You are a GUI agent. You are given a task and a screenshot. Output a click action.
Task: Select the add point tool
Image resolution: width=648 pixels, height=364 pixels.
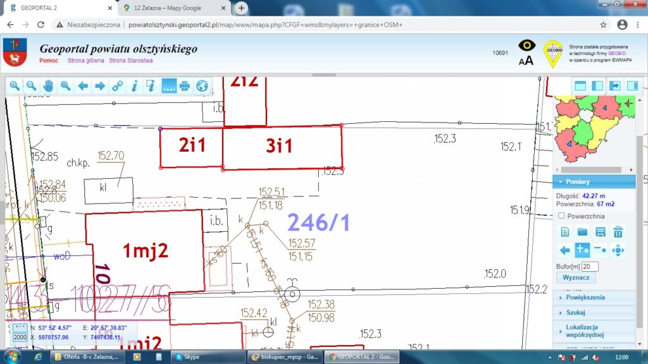(583, 250)
